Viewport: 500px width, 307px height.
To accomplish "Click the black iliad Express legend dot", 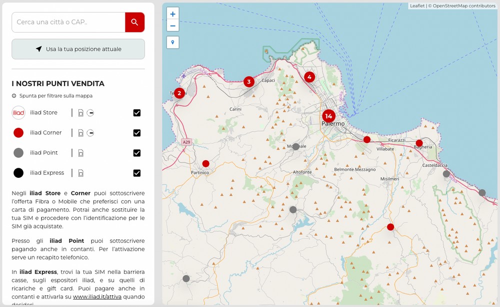I will click(18, 173).
